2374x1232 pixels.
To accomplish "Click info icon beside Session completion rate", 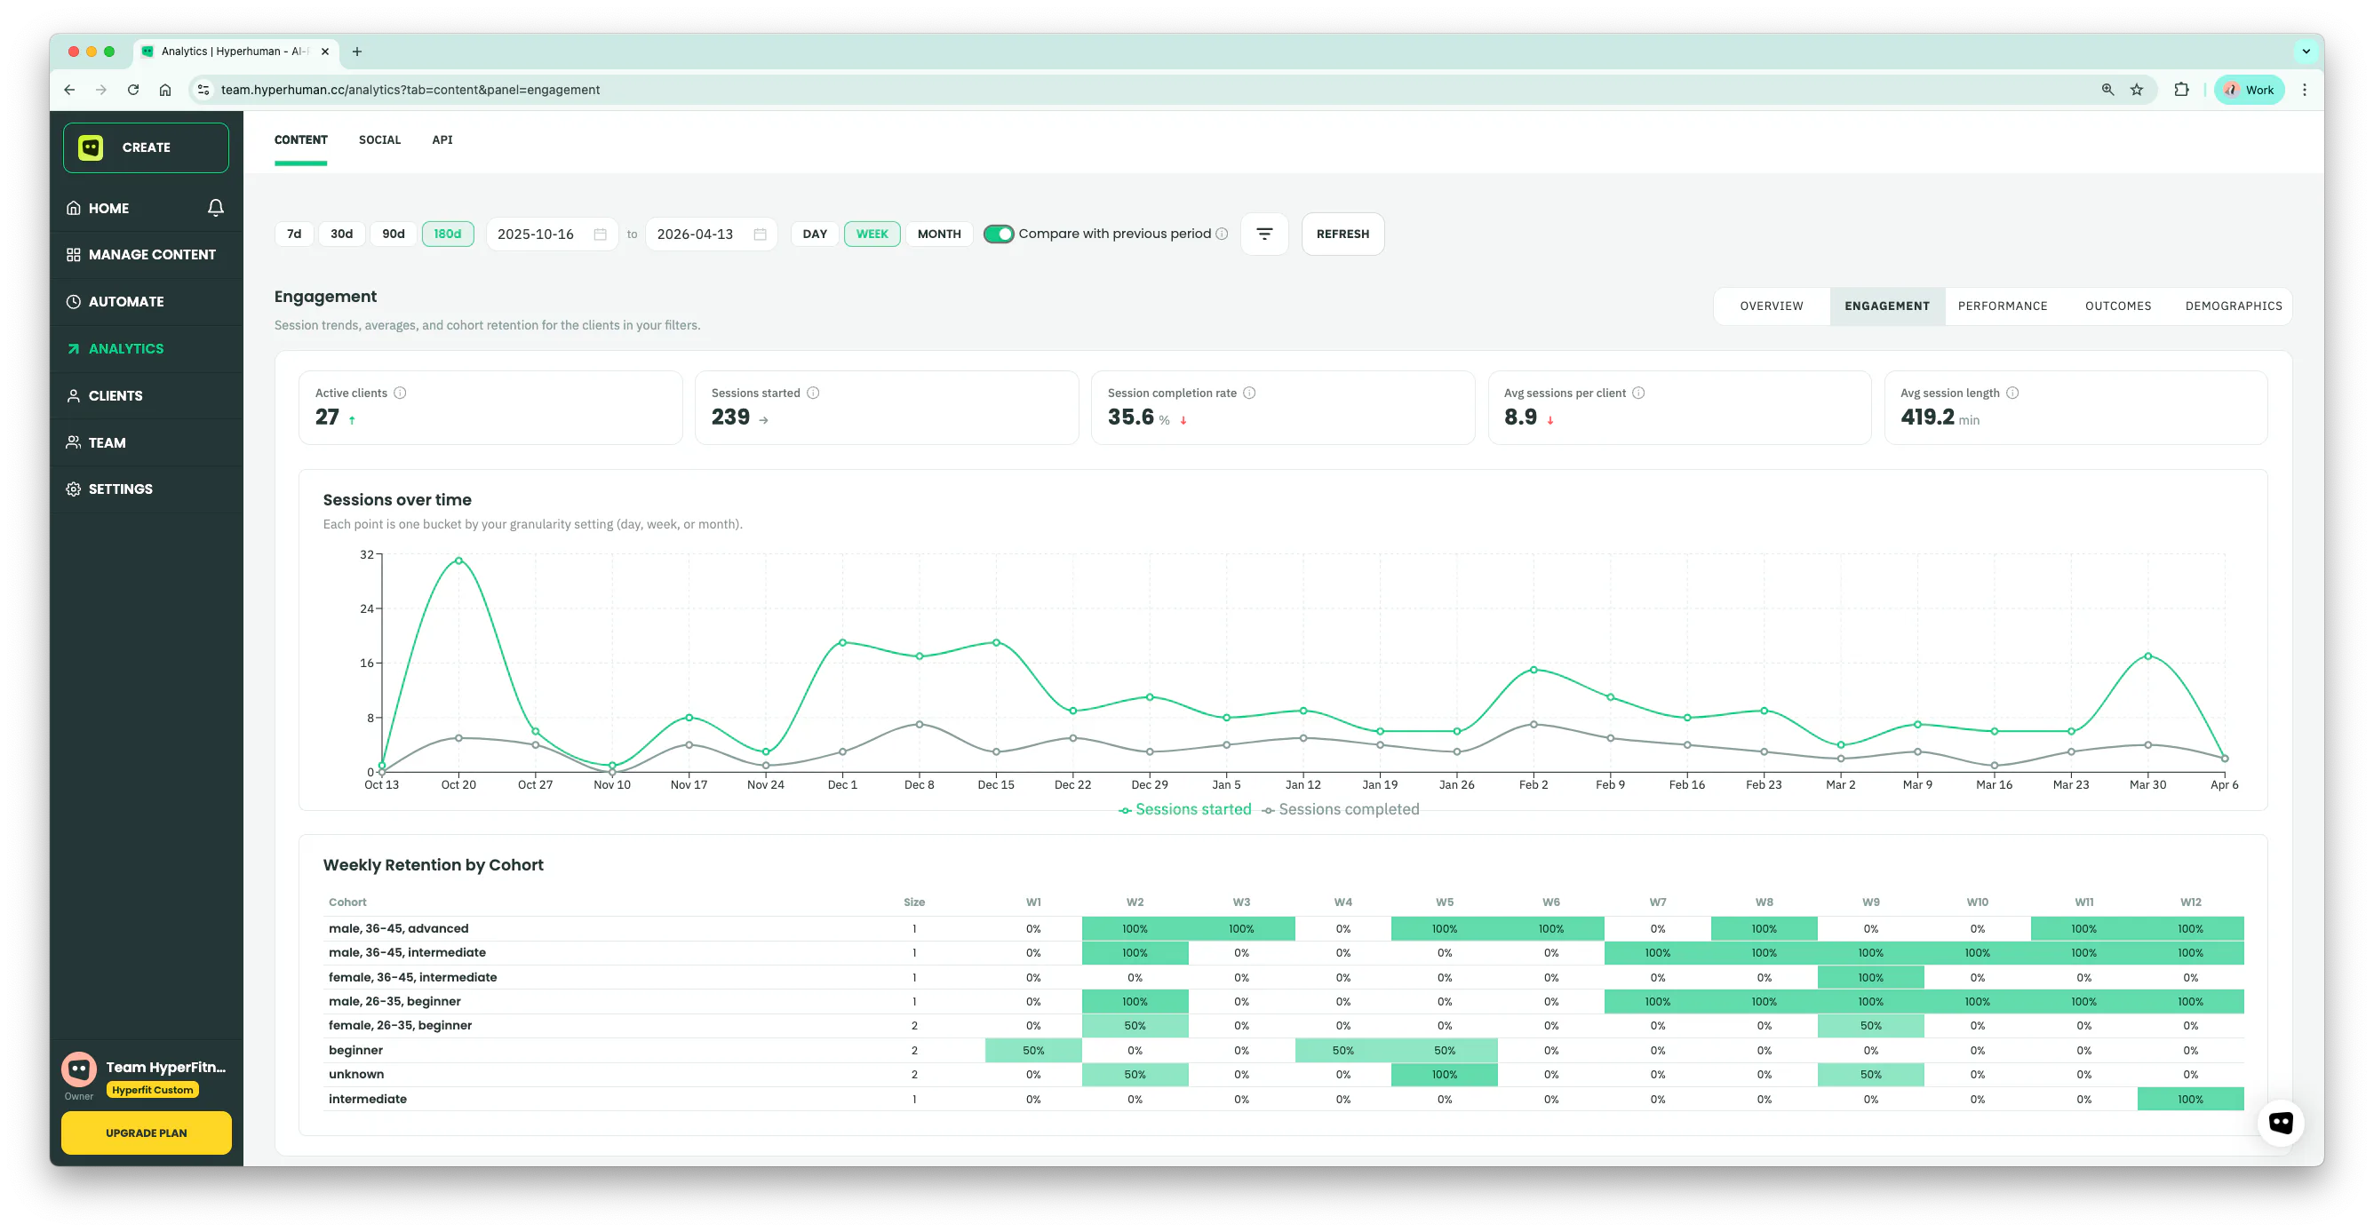I will tap(1250, 393).
